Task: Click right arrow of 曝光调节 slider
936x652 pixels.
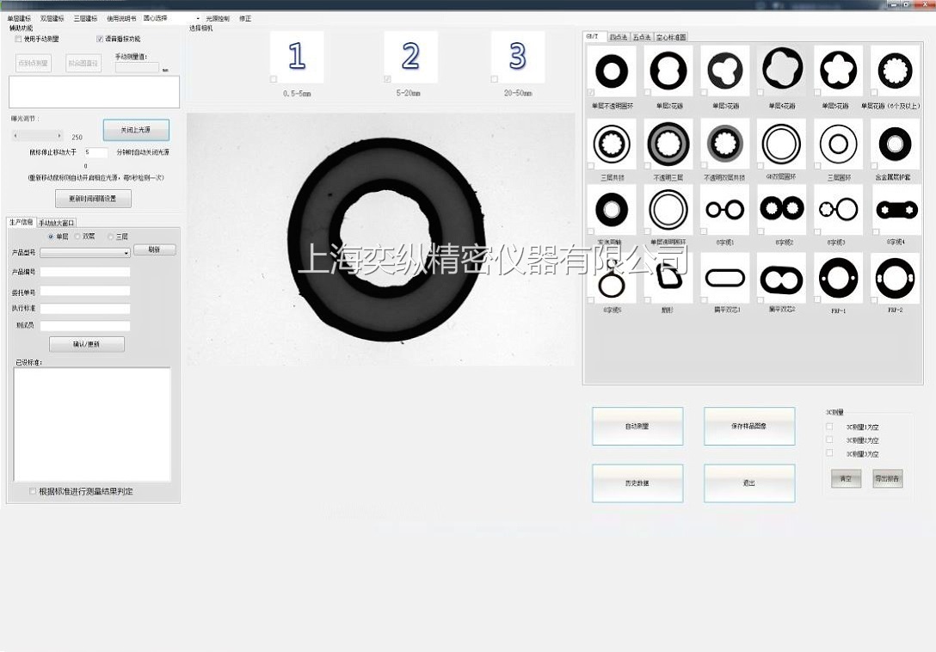Action: pyautogui.click(x=59, y=136)
